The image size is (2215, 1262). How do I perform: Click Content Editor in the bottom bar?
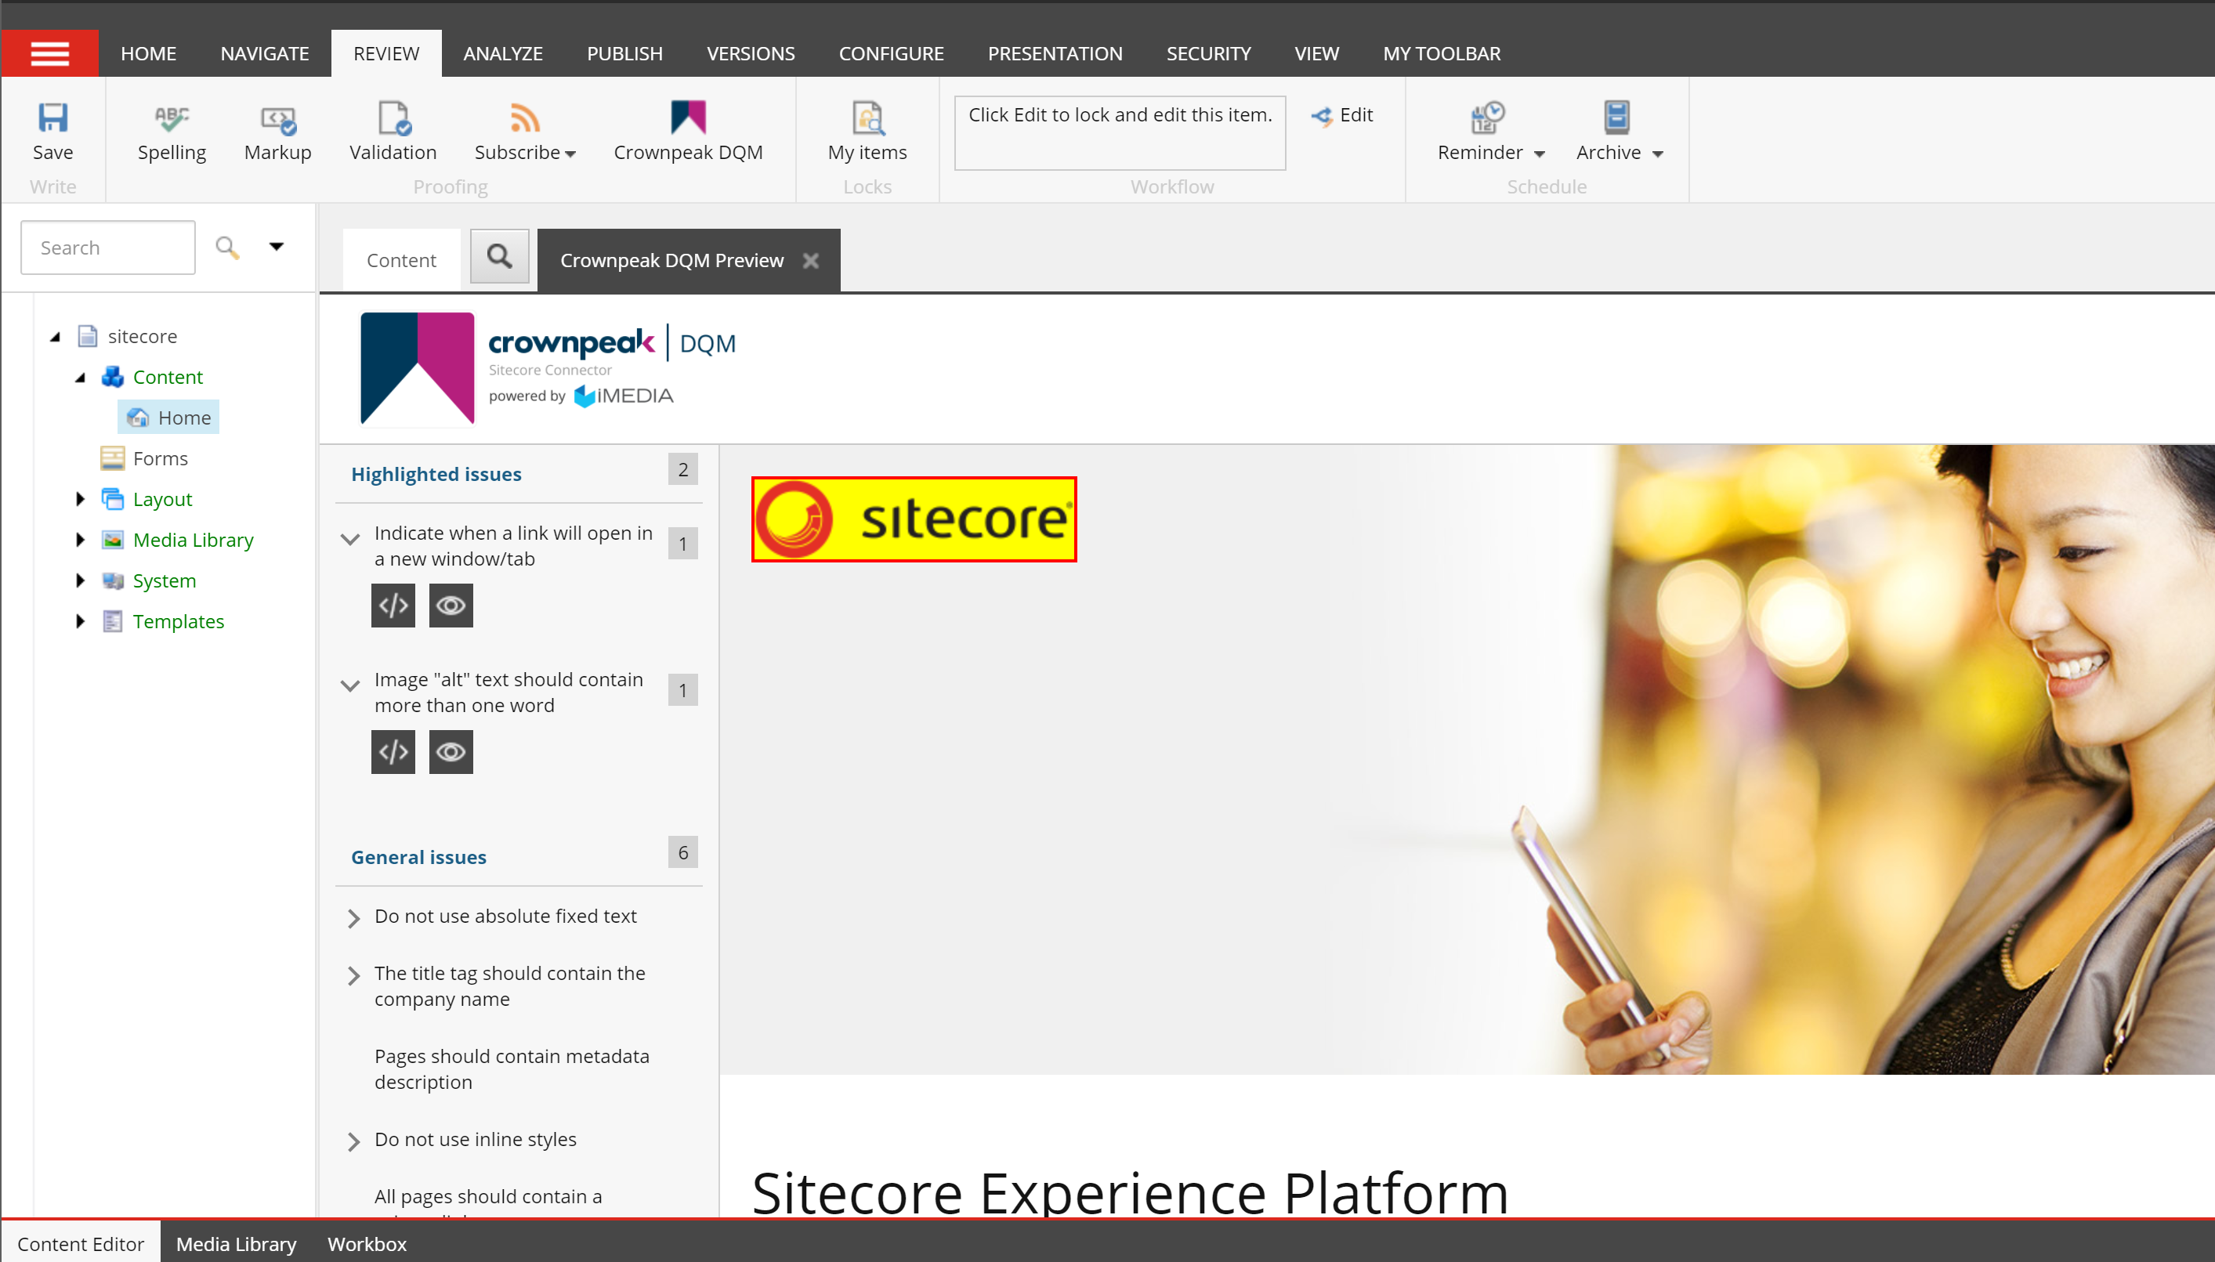(81, 1243)
